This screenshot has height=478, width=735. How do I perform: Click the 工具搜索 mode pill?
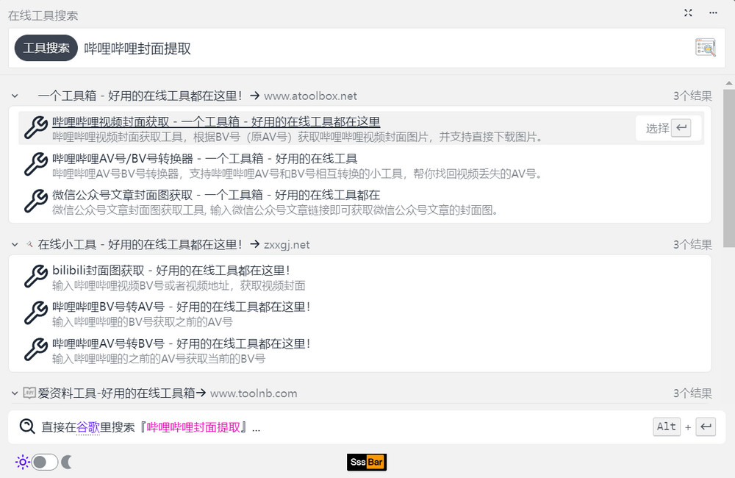pyautogui.click(x=46, y=48)
